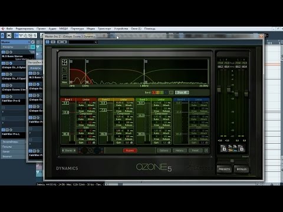Click the Read automation button in plugin header
The height and width of the screenshot is (212, 283).
click(60, 42)
